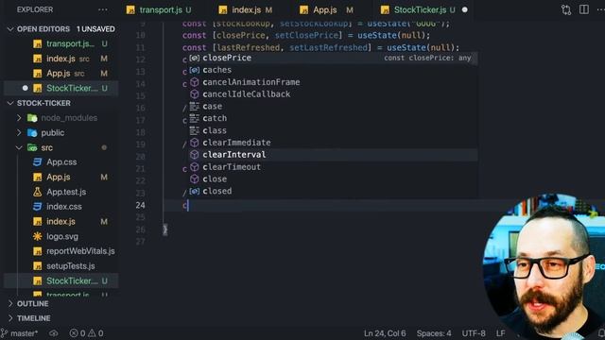Open source control changes icon in editor toolbar

pyautogui.click(x=566, y=9)
